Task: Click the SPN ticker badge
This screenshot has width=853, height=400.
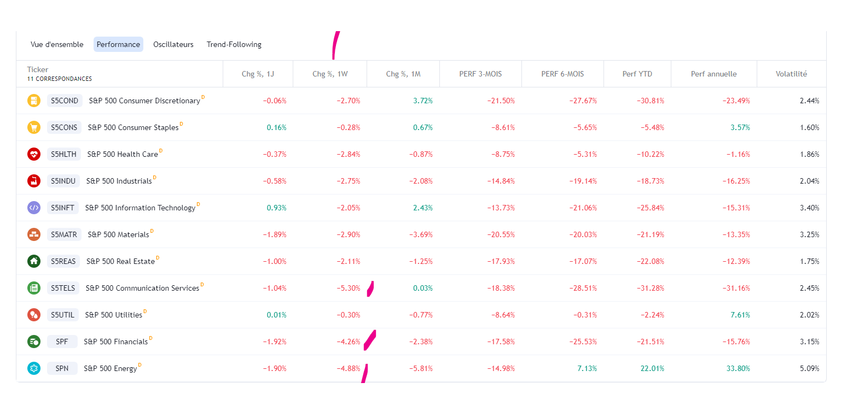Action: coord(62,368)
